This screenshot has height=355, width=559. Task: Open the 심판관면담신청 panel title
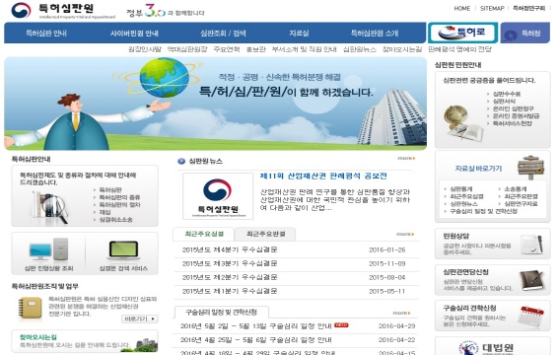(465, 272)
